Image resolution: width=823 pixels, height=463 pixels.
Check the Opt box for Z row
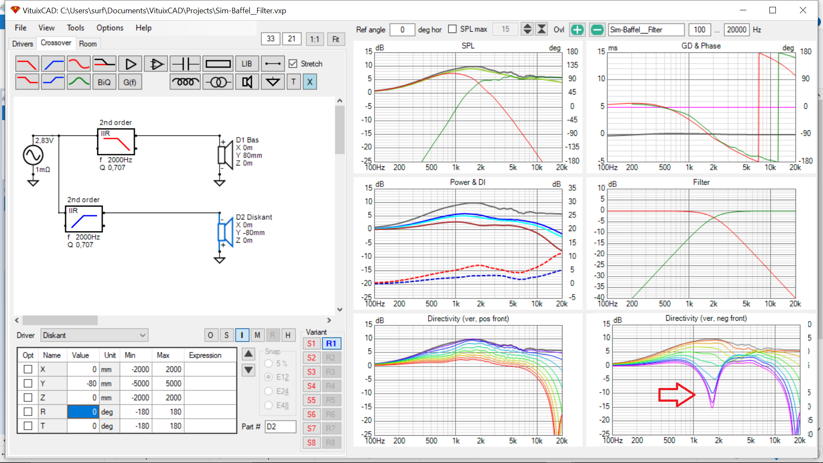pyautogui.click(x=28, y=397)
